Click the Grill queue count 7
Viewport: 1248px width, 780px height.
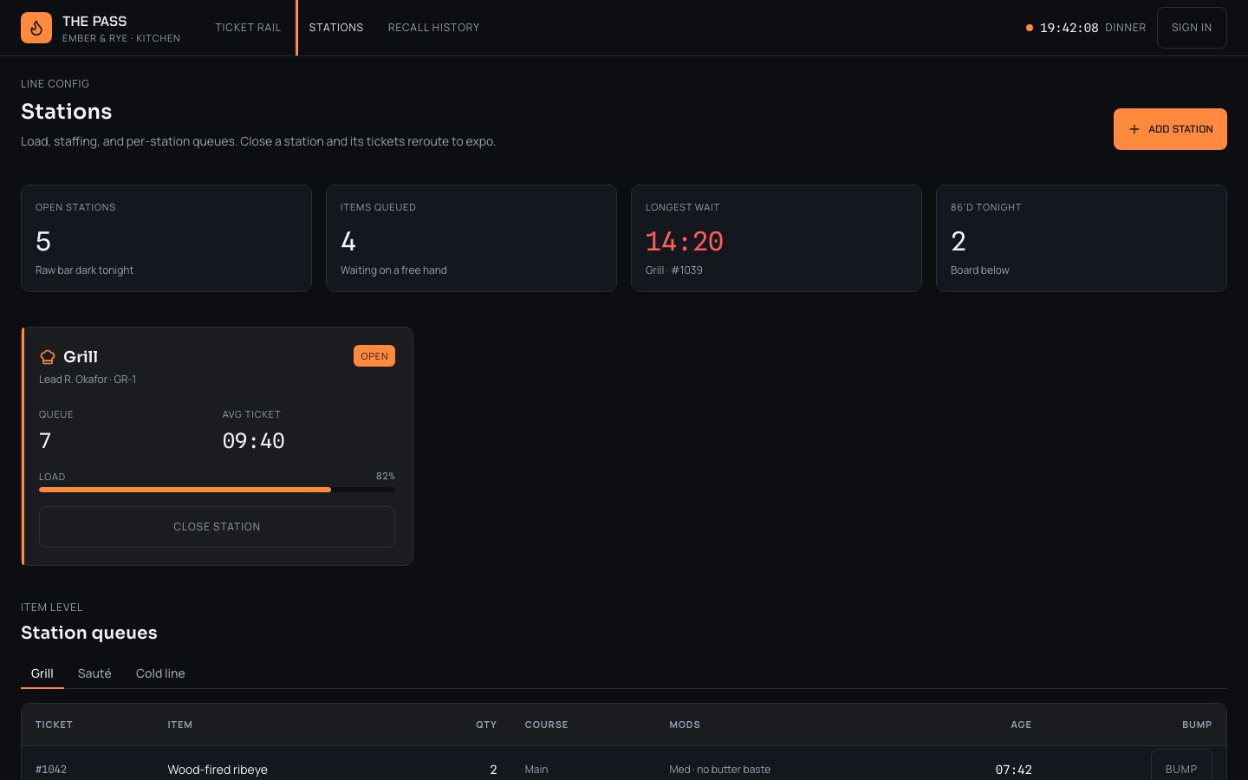click(x=45, y=441)
